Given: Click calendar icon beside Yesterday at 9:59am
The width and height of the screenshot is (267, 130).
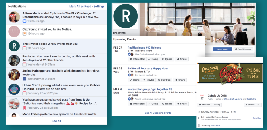Looking at the screenshot, I should (x=25, y=64).
